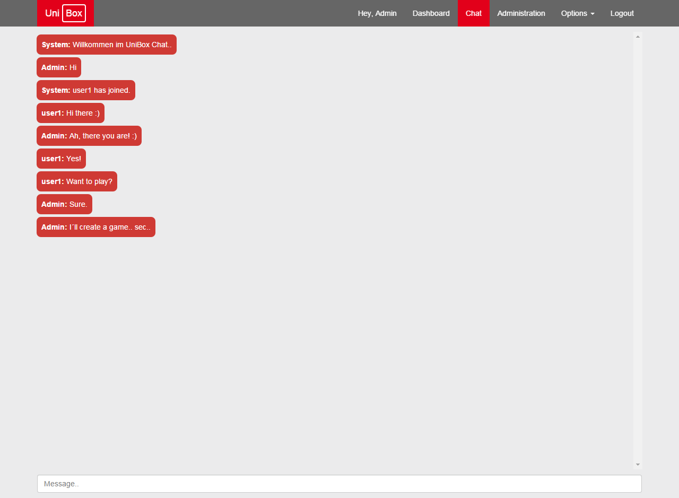
Task: Click the "user1 has joined." system message
Action: click(x=86, y=90)
